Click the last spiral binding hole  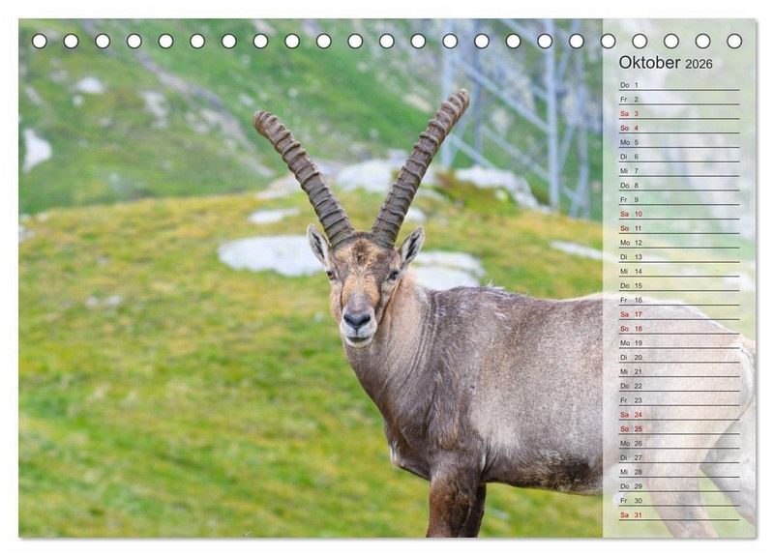coord(734,41)
